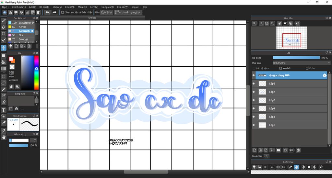
Task: Select the Eraser tool
Action: click(3, 27)
